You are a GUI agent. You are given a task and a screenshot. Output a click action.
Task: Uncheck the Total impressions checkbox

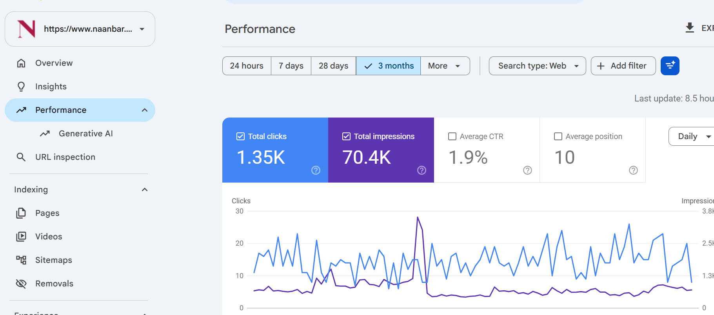[346, 136]
